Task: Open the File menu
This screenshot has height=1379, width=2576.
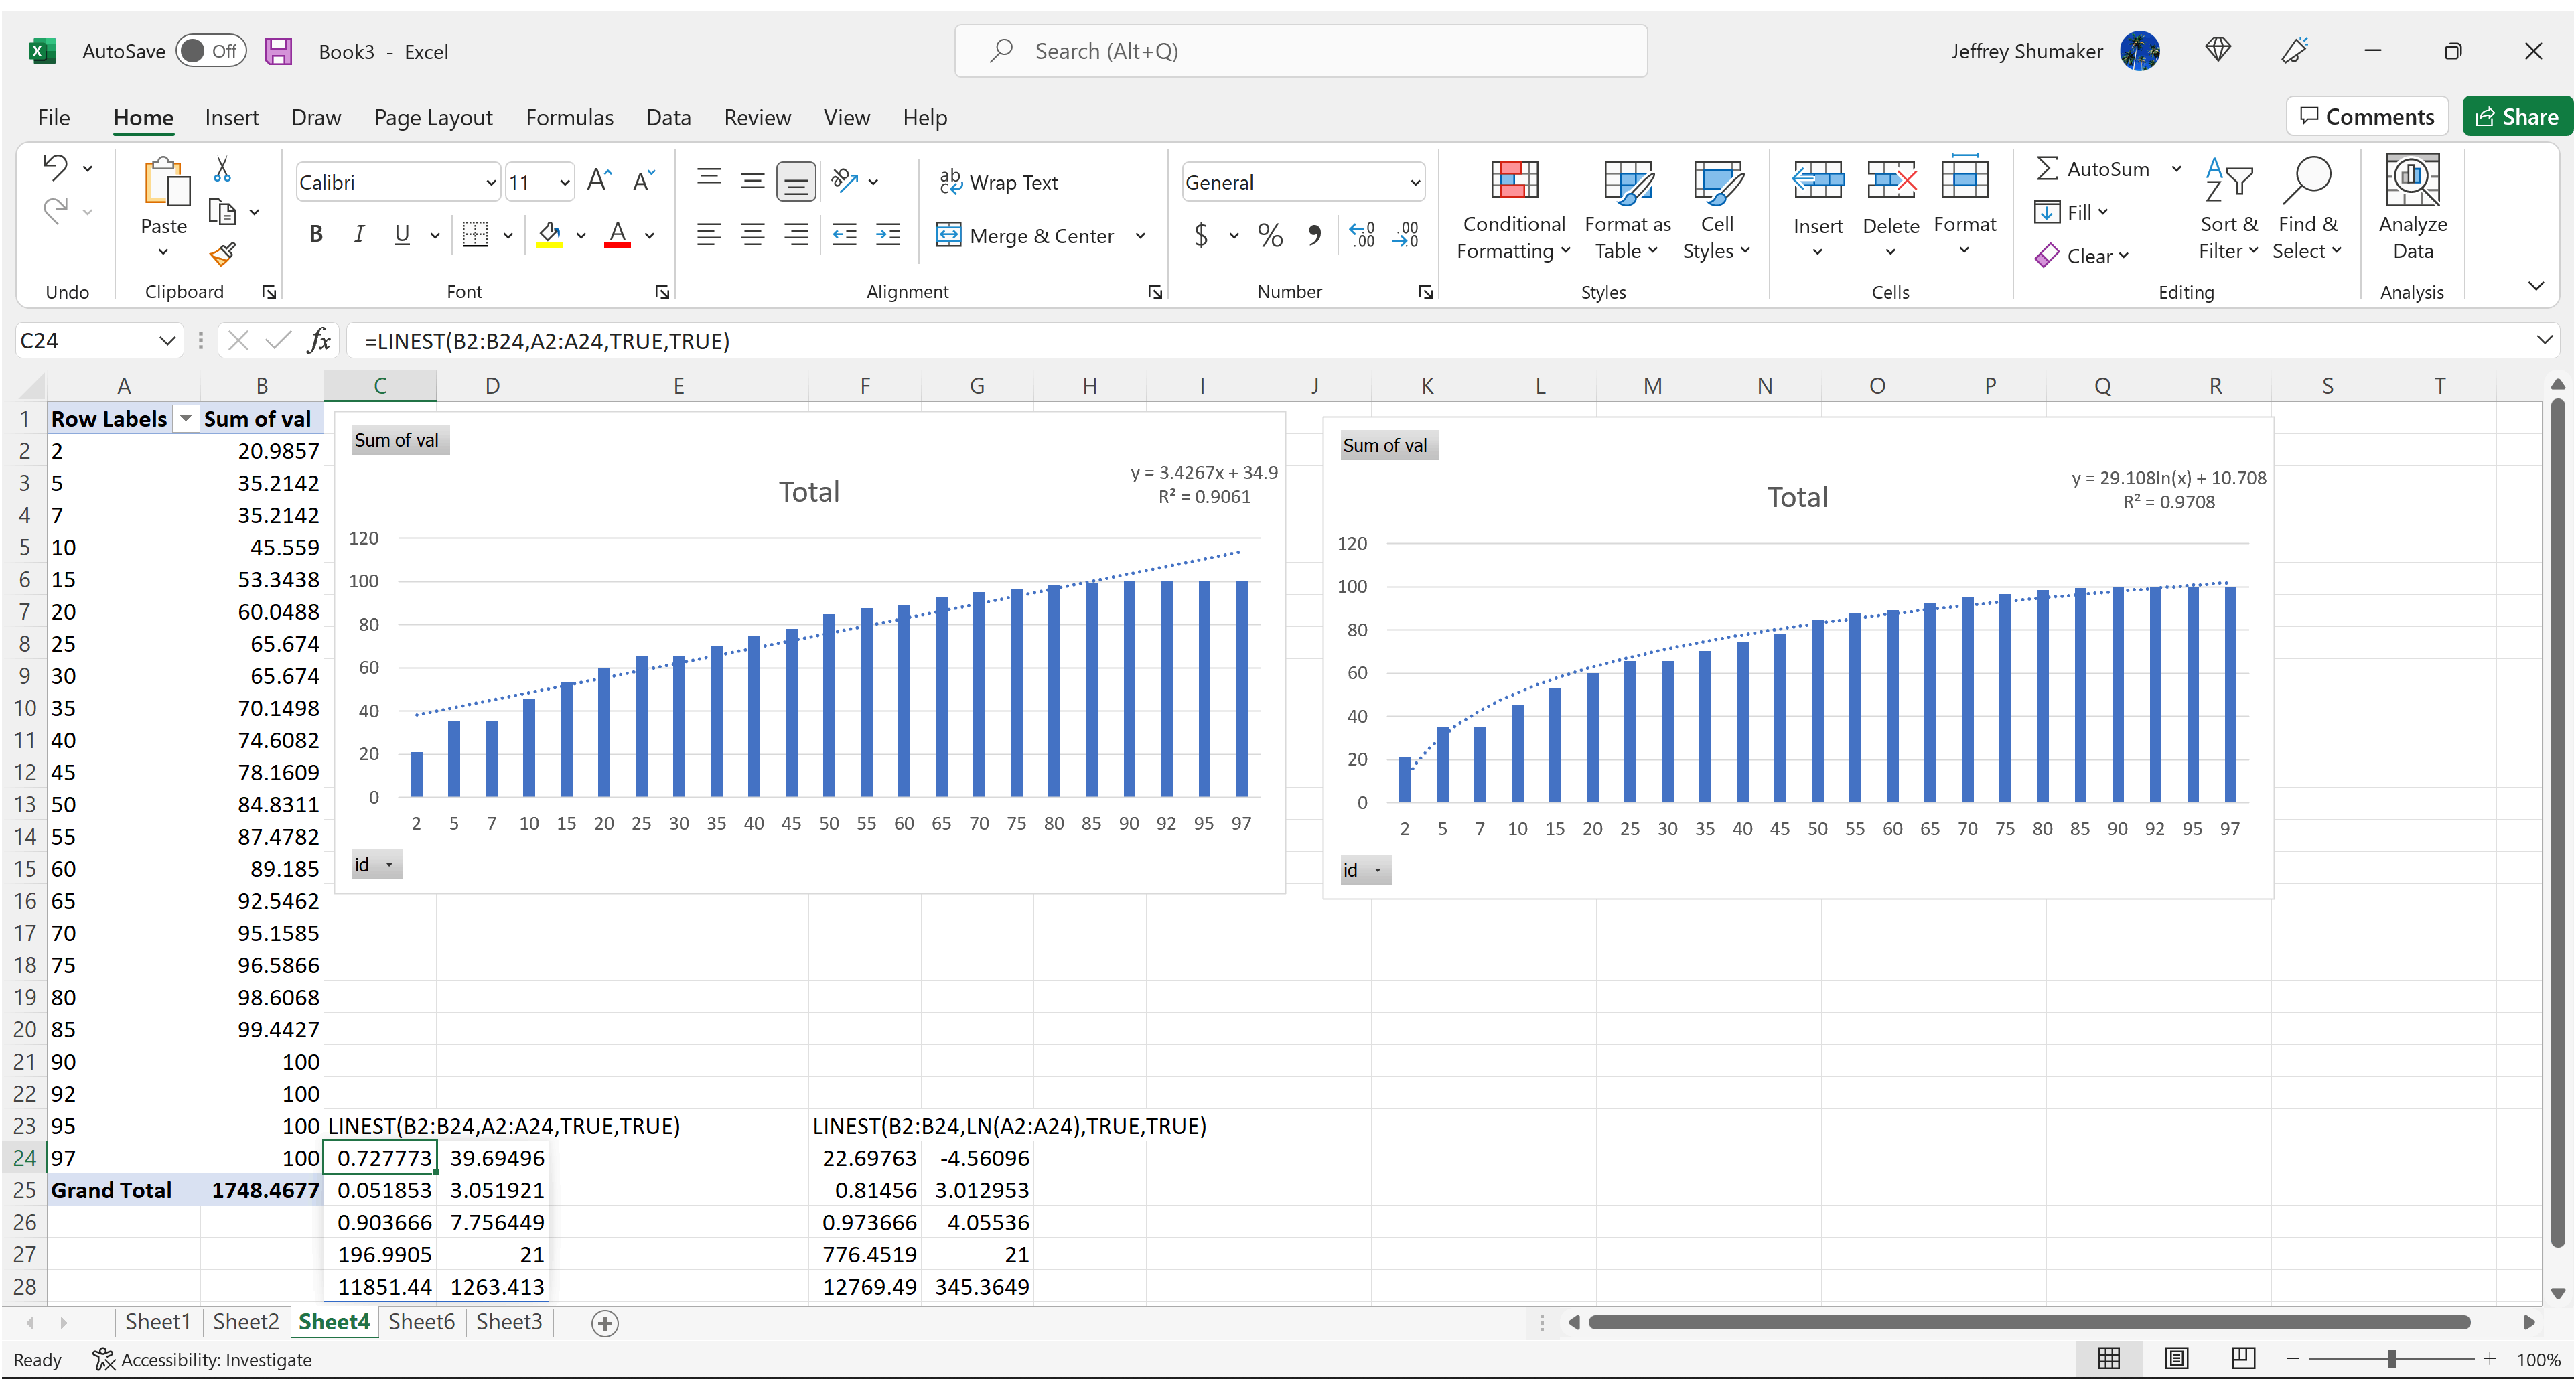Action: 53,117
